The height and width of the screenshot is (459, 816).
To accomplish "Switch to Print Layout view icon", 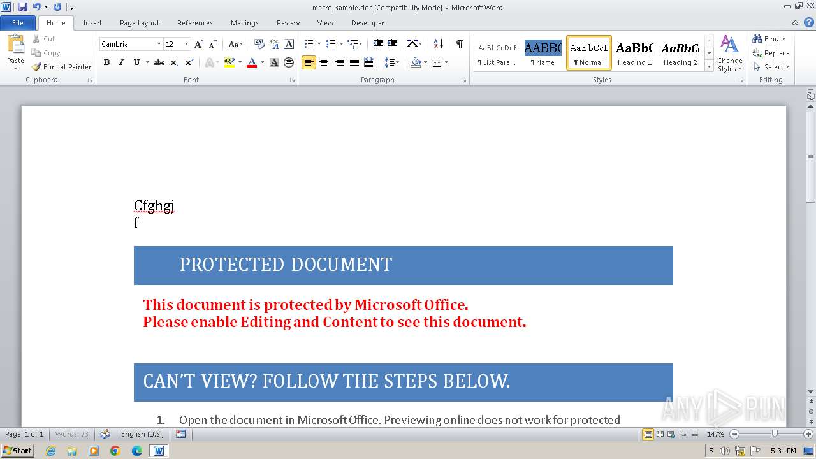I will pos(648,434).
